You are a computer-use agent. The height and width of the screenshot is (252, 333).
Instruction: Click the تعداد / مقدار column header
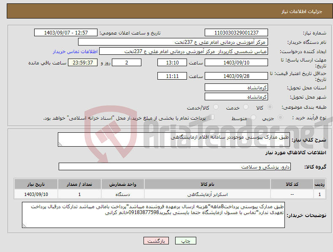click(79, 184)
